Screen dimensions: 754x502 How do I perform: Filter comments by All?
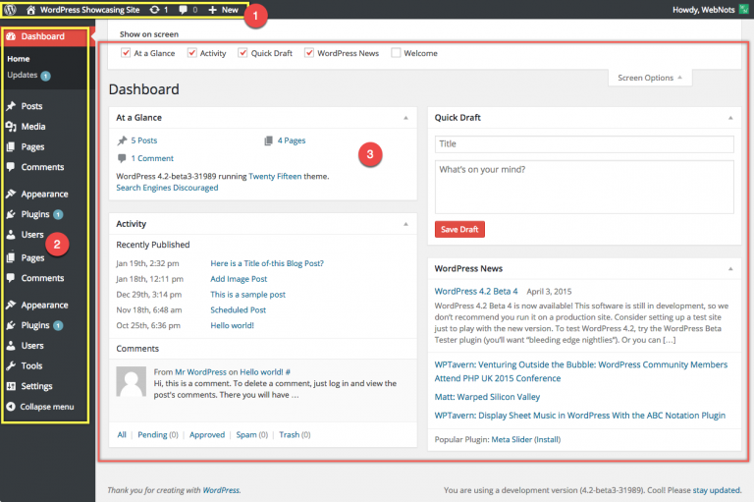tap(122, 434)
